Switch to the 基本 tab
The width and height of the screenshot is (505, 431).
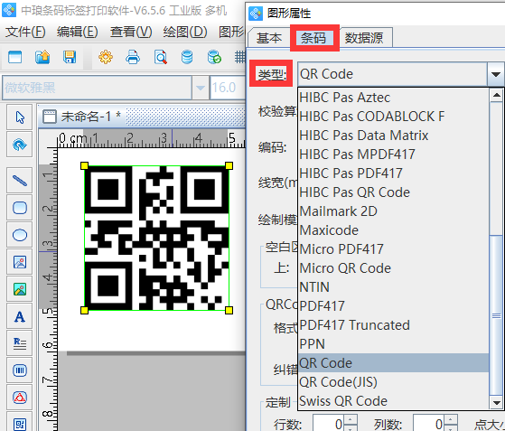(269, 38)
